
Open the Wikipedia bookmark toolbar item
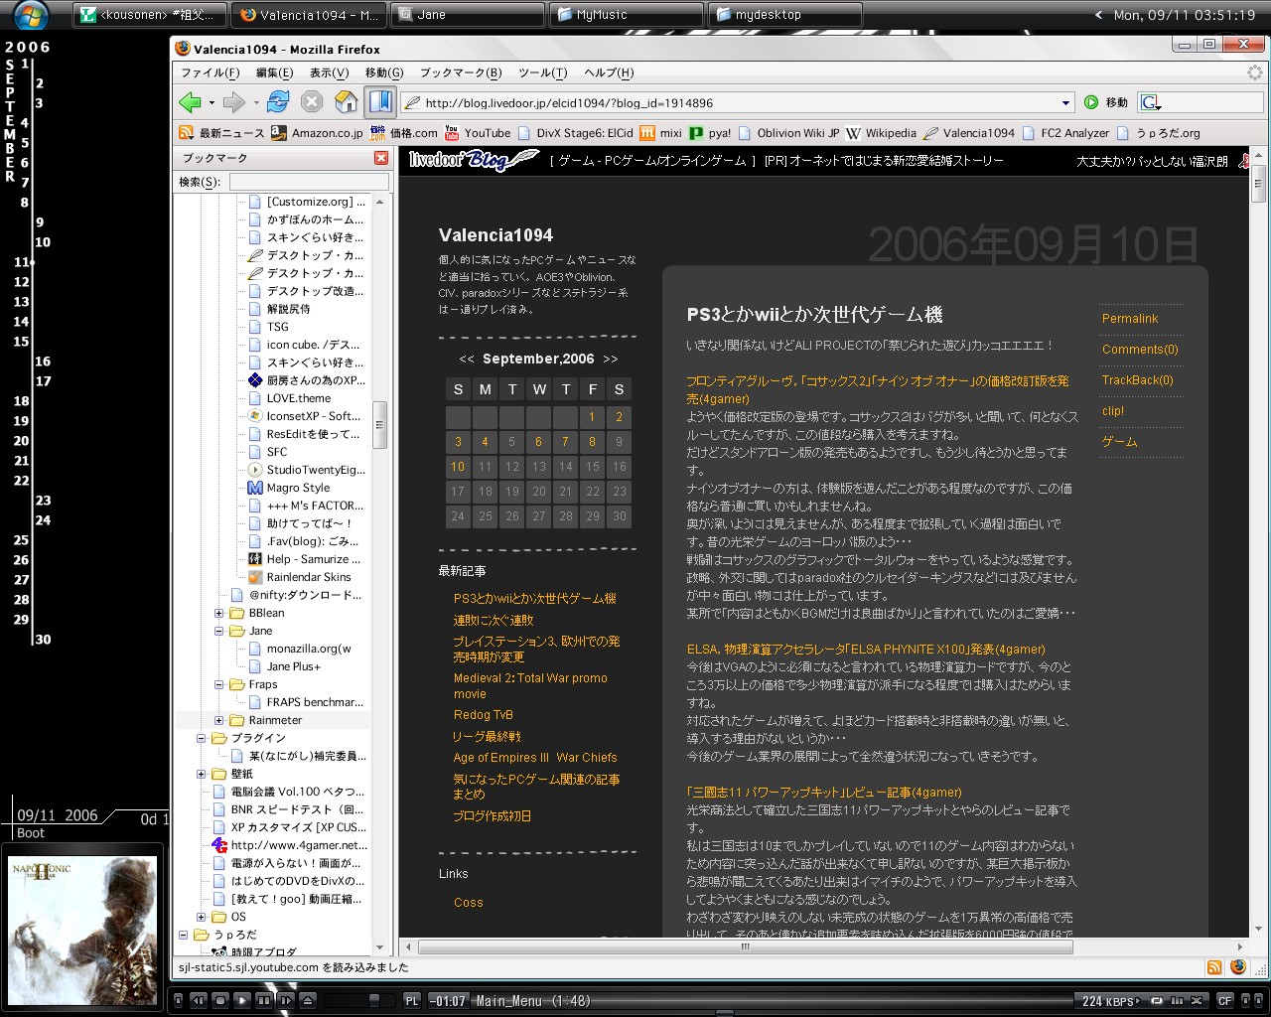[881, 133]
